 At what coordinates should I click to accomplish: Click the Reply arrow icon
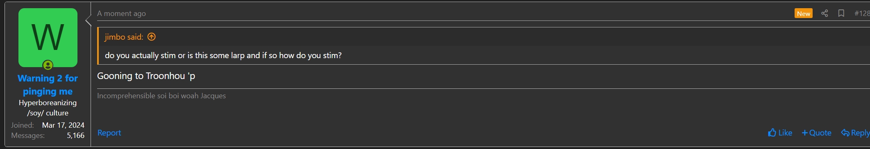[x=845, y=133]
